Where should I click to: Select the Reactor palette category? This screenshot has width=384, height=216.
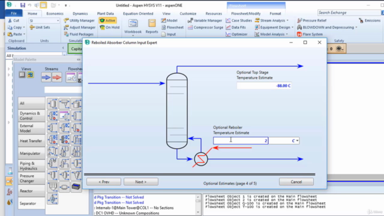(x=31, y=191)
